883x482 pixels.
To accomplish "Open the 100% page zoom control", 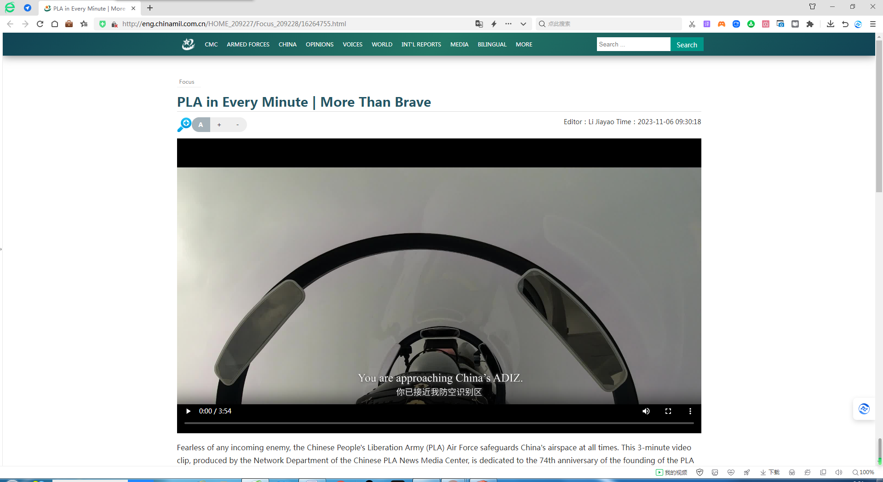I will tap(863, 472).
